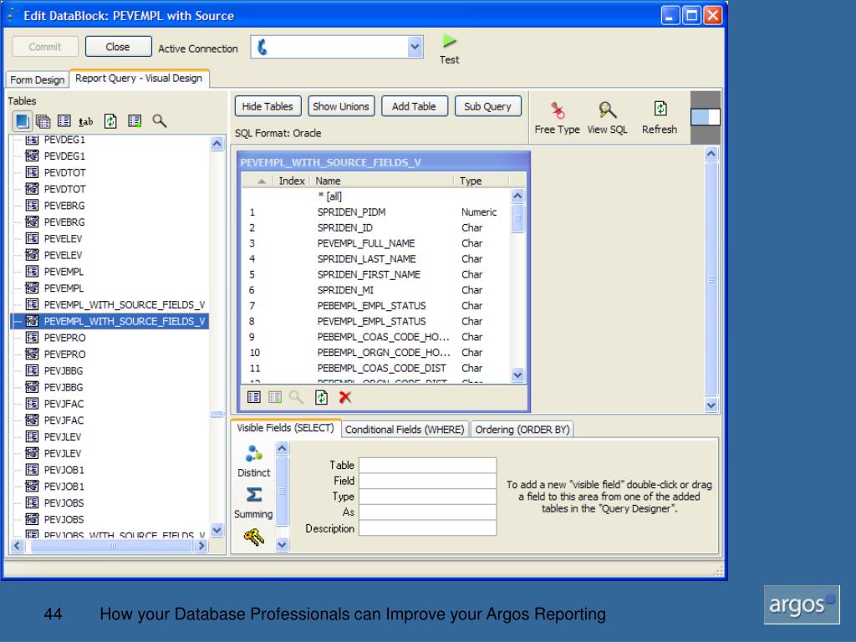The height and width of the screenshot is (642, 856).
Task: Click the Field input field
Action: (427, 481)
